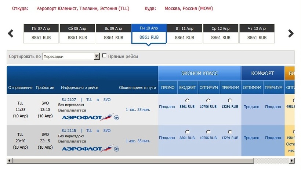The image size is (301, 170).
Task: Select 13291 RUB Премиум fare for SU 2115
Action: point(230,132)
